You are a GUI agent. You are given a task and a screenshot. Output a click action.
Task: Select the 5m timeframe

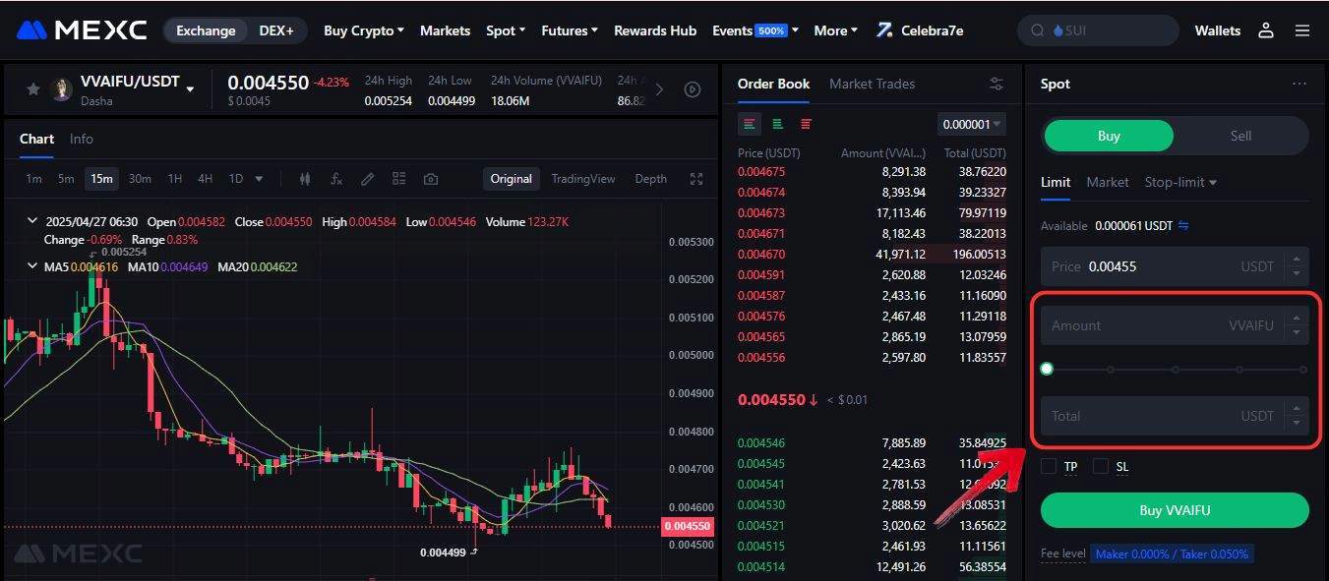[66, 179]
